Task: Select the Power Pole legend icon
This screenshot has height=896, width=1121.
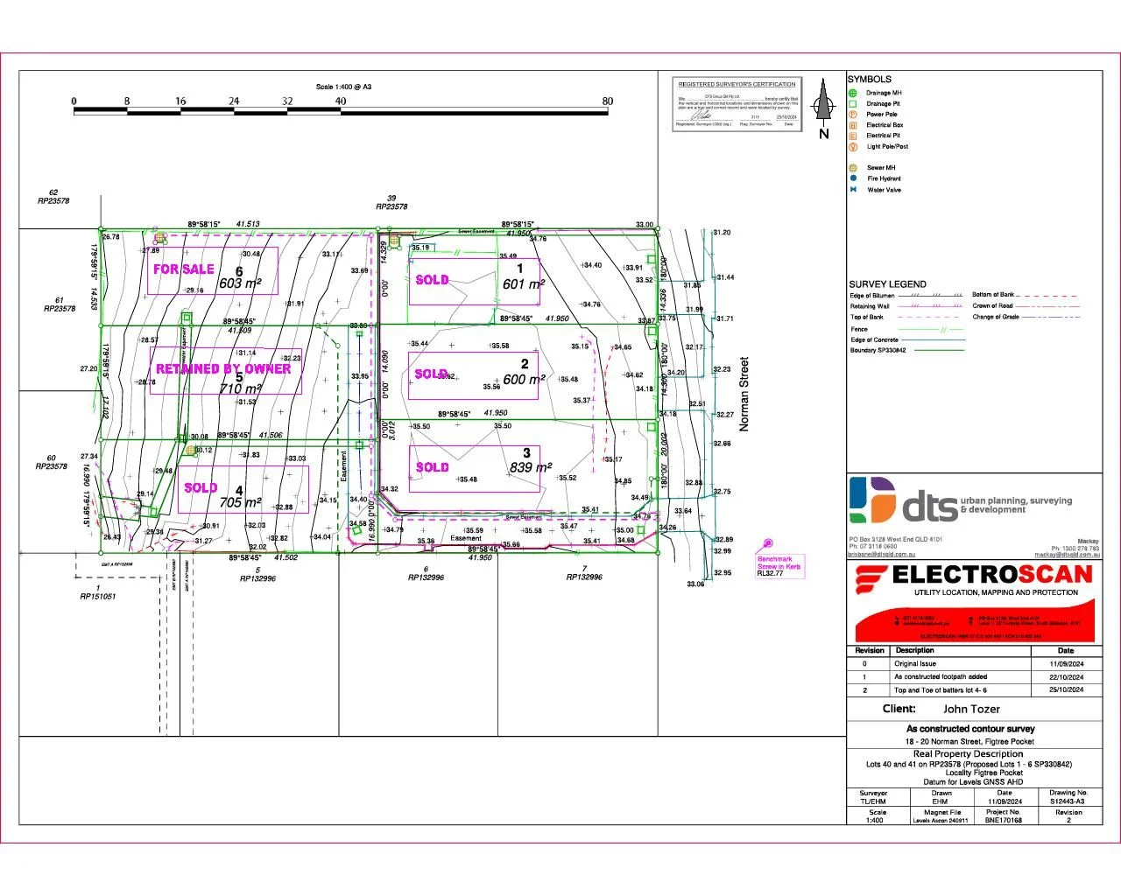Action: pyautogui.click(x=852, y=114)
